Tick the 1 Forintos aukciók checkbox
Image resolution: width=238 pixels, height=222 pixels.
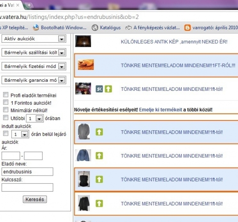click(x=6, y=102)
